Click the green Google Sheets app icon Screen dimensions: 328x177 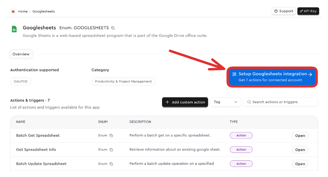pyautogui.click(x=14, y=29)
